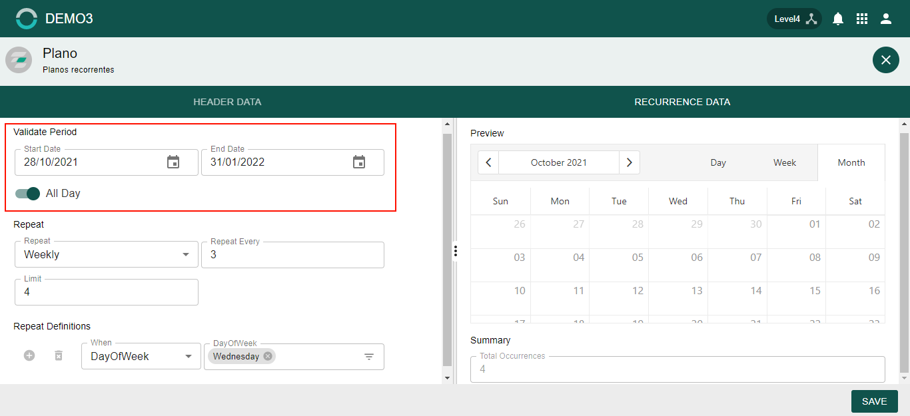Switch to the HEADER DATA tab

point(227,102)
